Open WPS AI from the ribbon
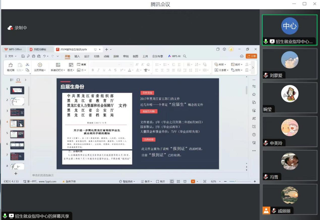320x220 pixels. 174,56
